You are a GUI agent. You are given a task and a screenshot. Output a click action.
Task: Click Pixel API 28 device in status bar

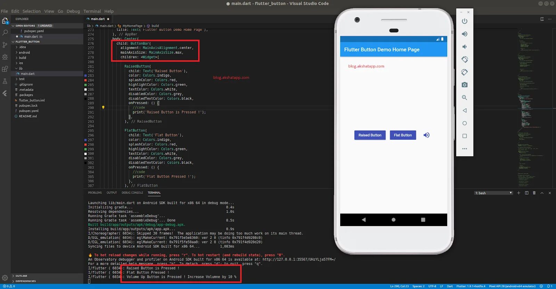point(512,286)
